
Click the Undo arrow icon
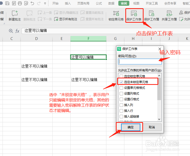click(x=32, y=3)
